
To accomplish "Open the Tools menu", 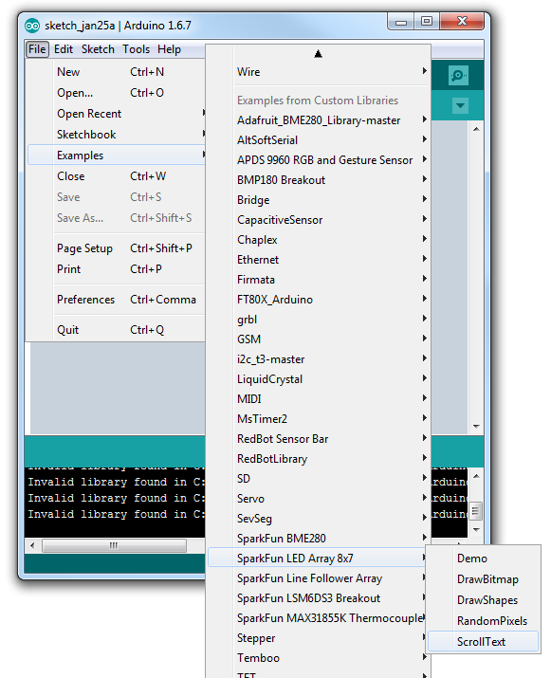I will 136,49.
